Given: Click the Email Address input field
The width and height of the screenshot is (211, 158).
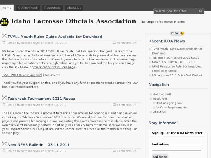Looking at the screenshot, I should click(x=176, y=148).
